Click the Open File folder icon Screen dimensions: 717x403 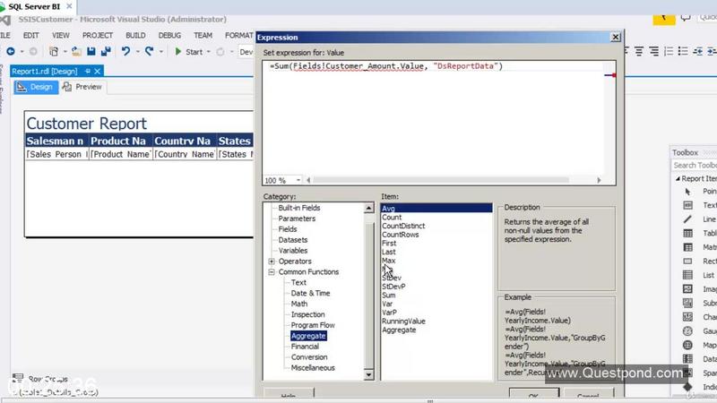[x=76, y=51]
